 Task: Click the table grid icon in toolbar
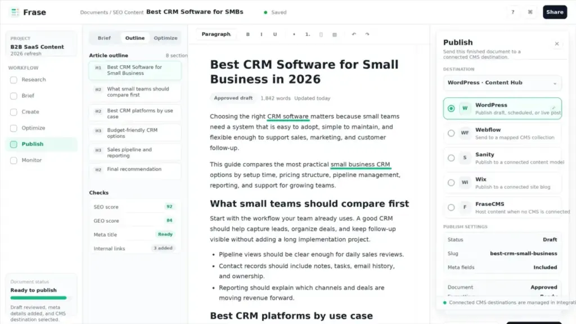(335, 34)
